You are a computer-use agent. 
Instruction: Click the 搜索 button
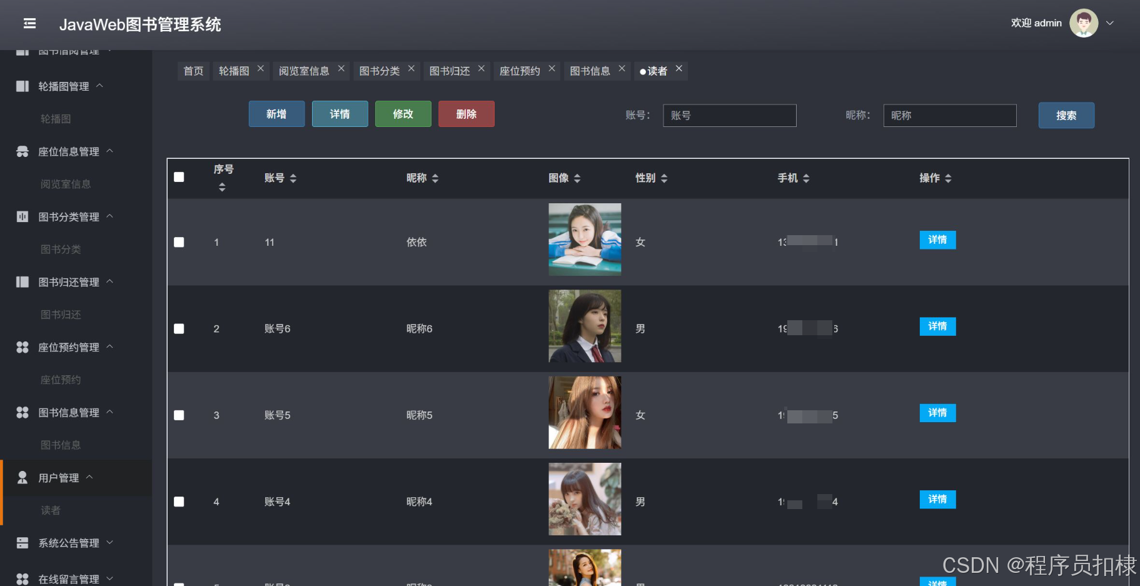click(x=1066, y=115)
